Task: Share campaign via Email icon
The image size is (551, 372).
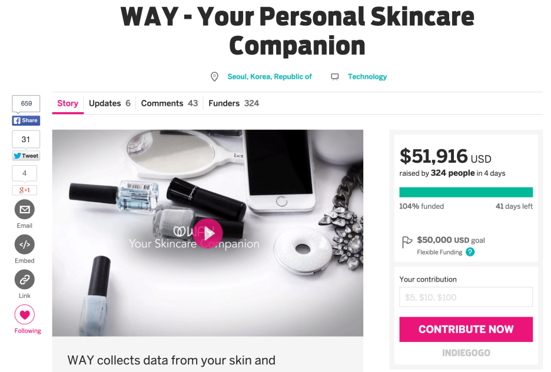Action: tap(25, 210)
